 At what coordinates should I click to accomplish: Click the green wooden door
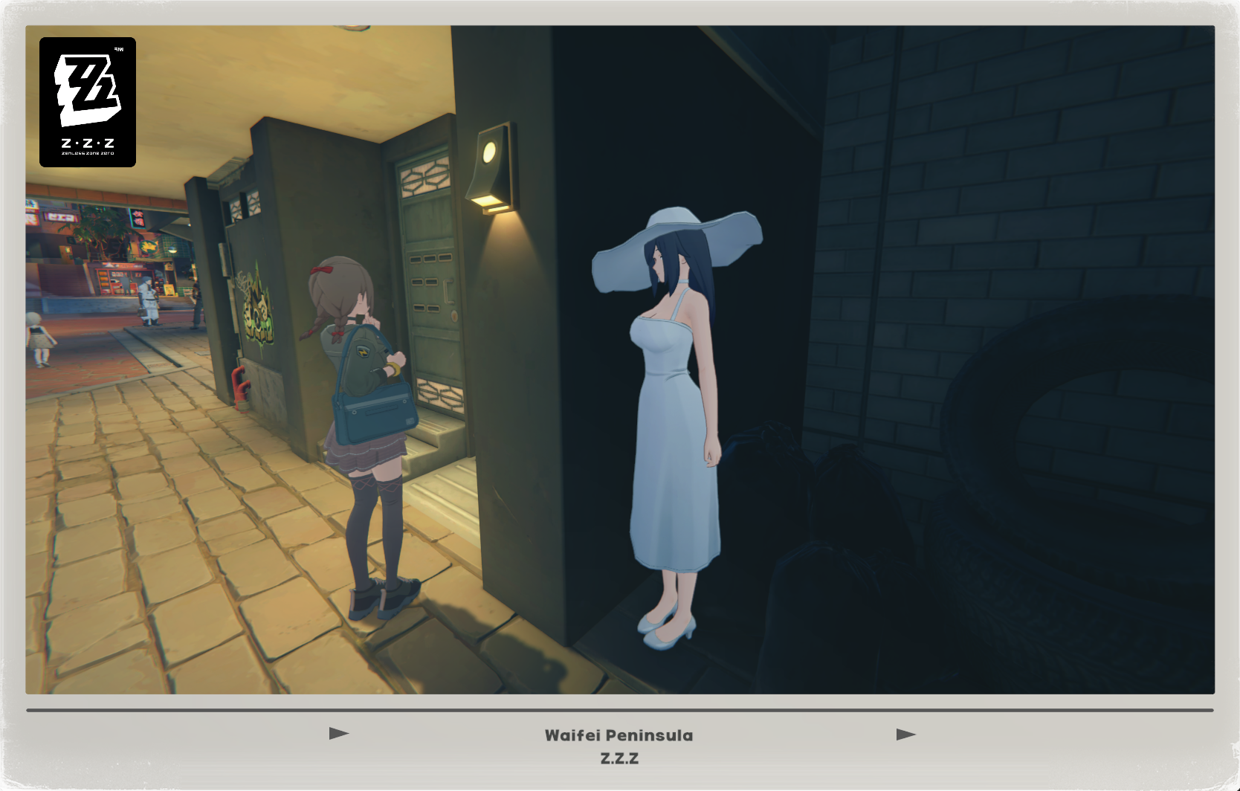point(430,281)
